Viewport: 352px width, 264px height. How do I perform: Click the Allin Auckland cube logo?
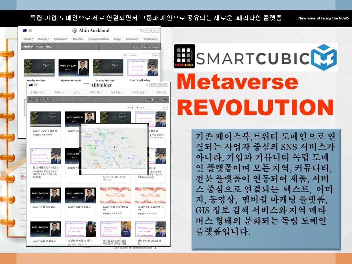(75, 30)
